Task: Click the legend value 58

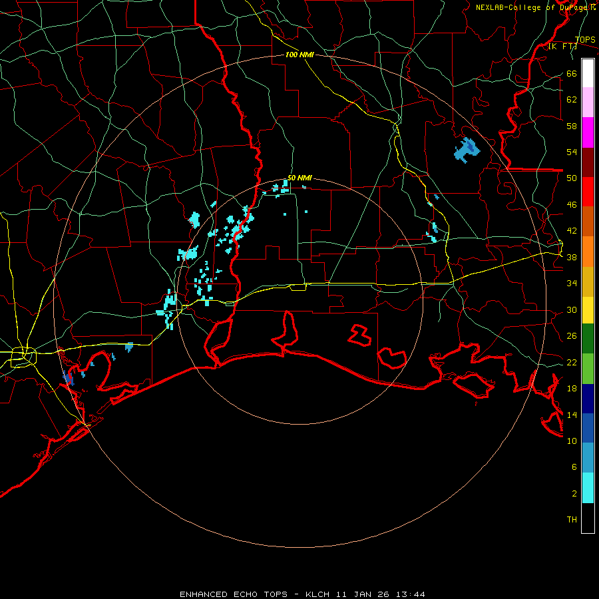Action: click(x=572, y=126)
